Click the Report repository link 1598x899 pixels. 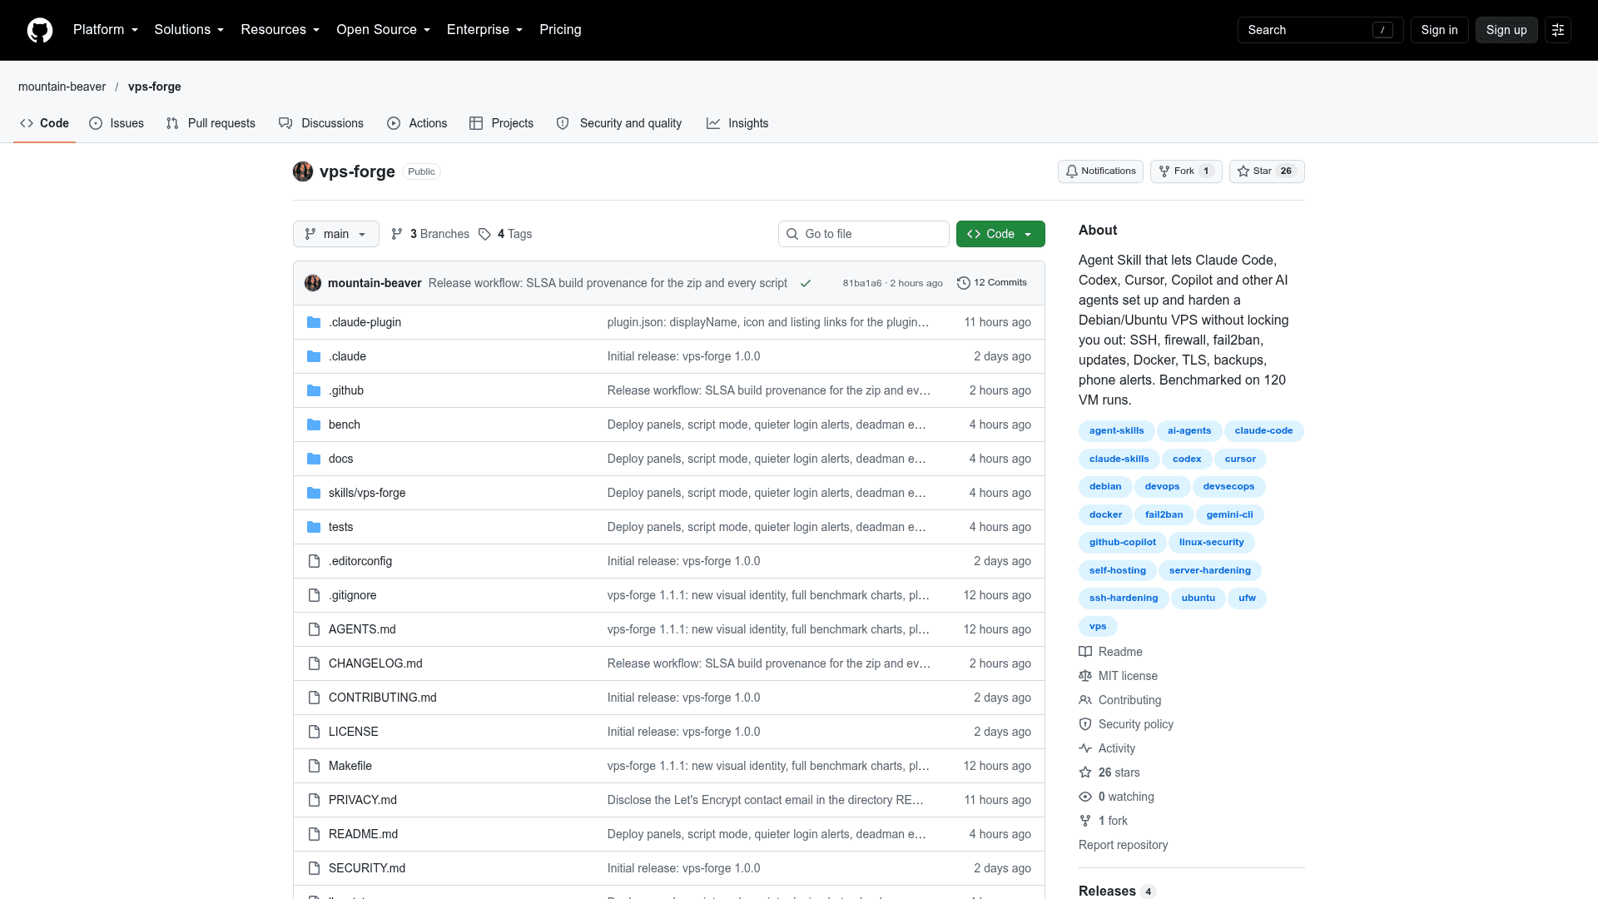tap(1123, 845)
